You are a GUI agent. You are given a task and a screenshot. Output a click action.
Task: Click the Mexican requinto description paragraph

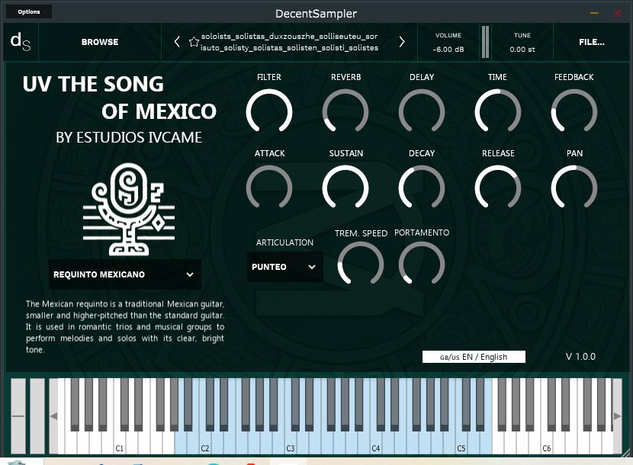pyautogui.click(x=125, y=326)
